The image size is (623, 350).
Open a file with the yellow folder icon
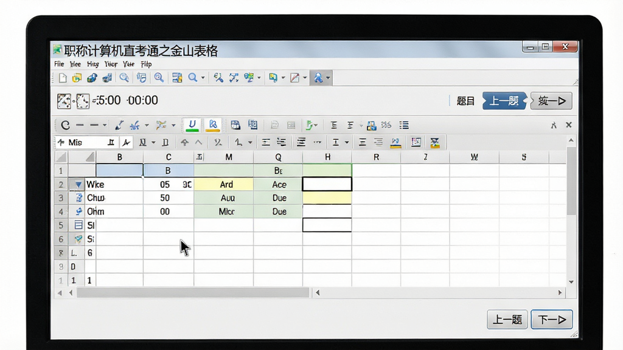77,78
